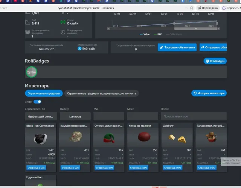Click Отправить trade button
This screenshot has width=241, height=188.
213,47
